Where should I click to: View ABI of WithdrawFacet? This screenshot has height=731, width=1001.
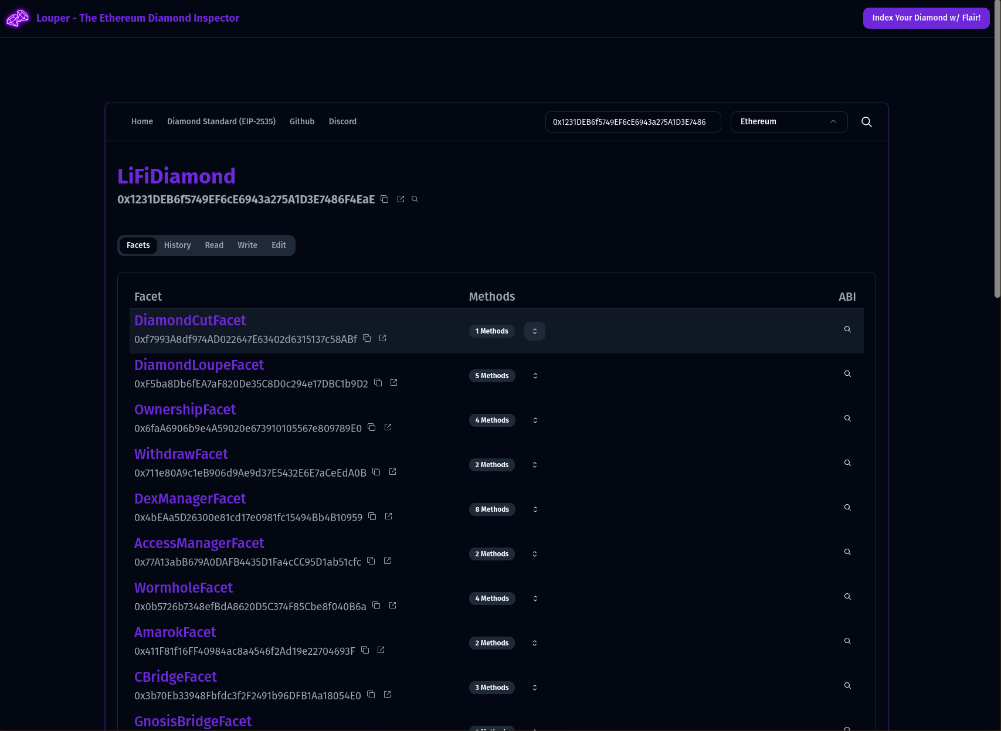coord(847,463)
